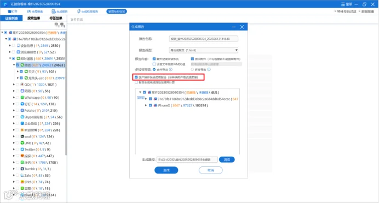
Task: Click the output path input field
Action: click(187, 160)
